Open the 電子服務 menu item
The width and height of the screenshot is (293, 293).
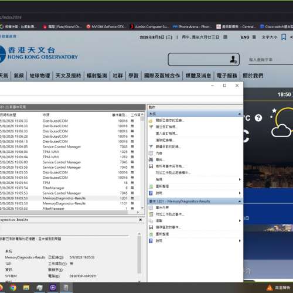(x=227, y=76)
